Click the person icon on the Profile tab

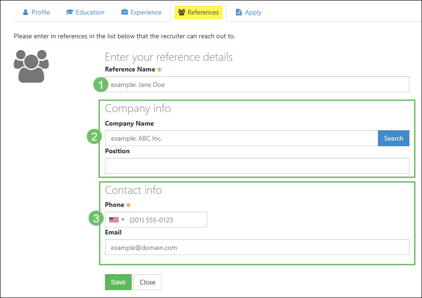(x=25, y=12)
